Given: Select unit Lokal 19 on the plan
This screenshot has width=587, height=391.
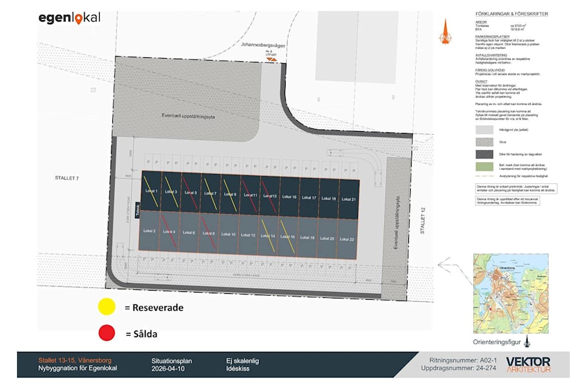Looking at the screenshot, I should [x=329, y=198].
